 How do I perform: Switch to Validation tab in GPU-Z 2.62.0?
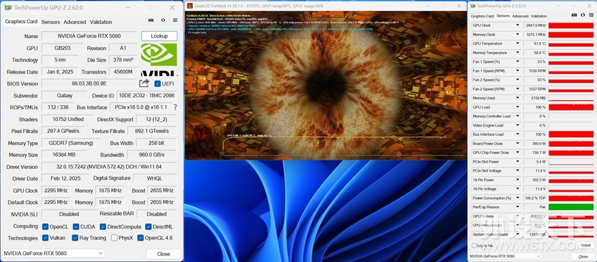(101, 22)
